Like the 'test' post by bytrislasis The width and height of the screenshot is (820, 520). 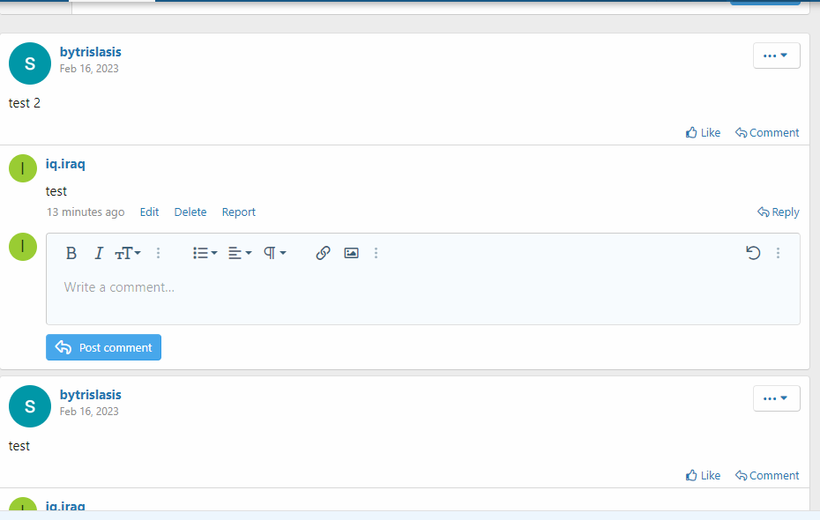[x=703, y=475]
